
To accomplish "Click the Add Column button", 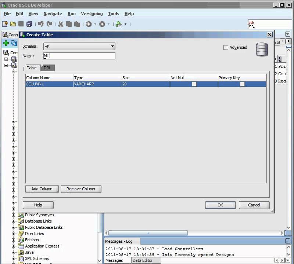I will 42,189.
